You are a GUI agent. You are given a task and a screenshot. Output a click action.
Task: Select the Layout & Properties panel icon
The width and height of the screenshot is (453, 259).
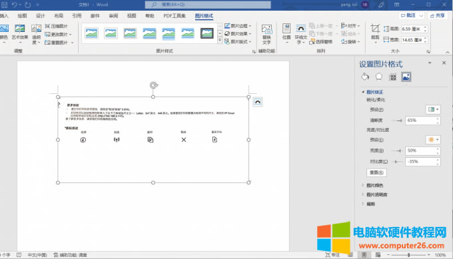click(x=392, y=77)
